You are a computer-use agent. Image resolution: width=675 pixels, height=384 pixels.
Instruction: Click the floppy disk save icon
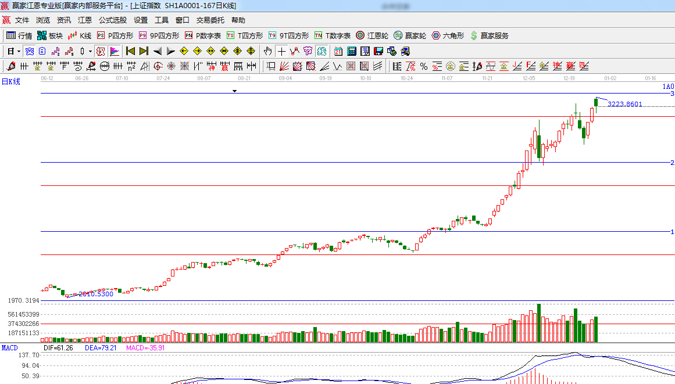[x=378, y=51]
